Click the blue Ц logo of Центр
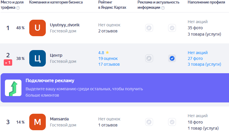This screenshot has height=136, width=229. click(x=37, y=58)
